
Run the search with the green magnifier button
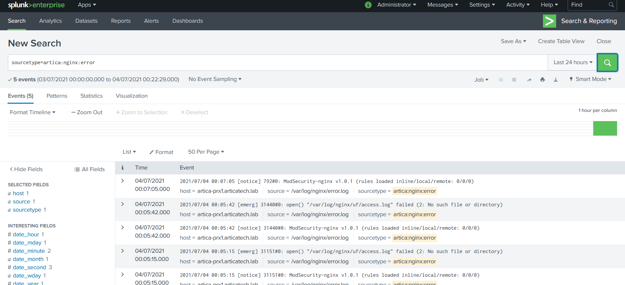pyautogui.click(x=608, y=63)
